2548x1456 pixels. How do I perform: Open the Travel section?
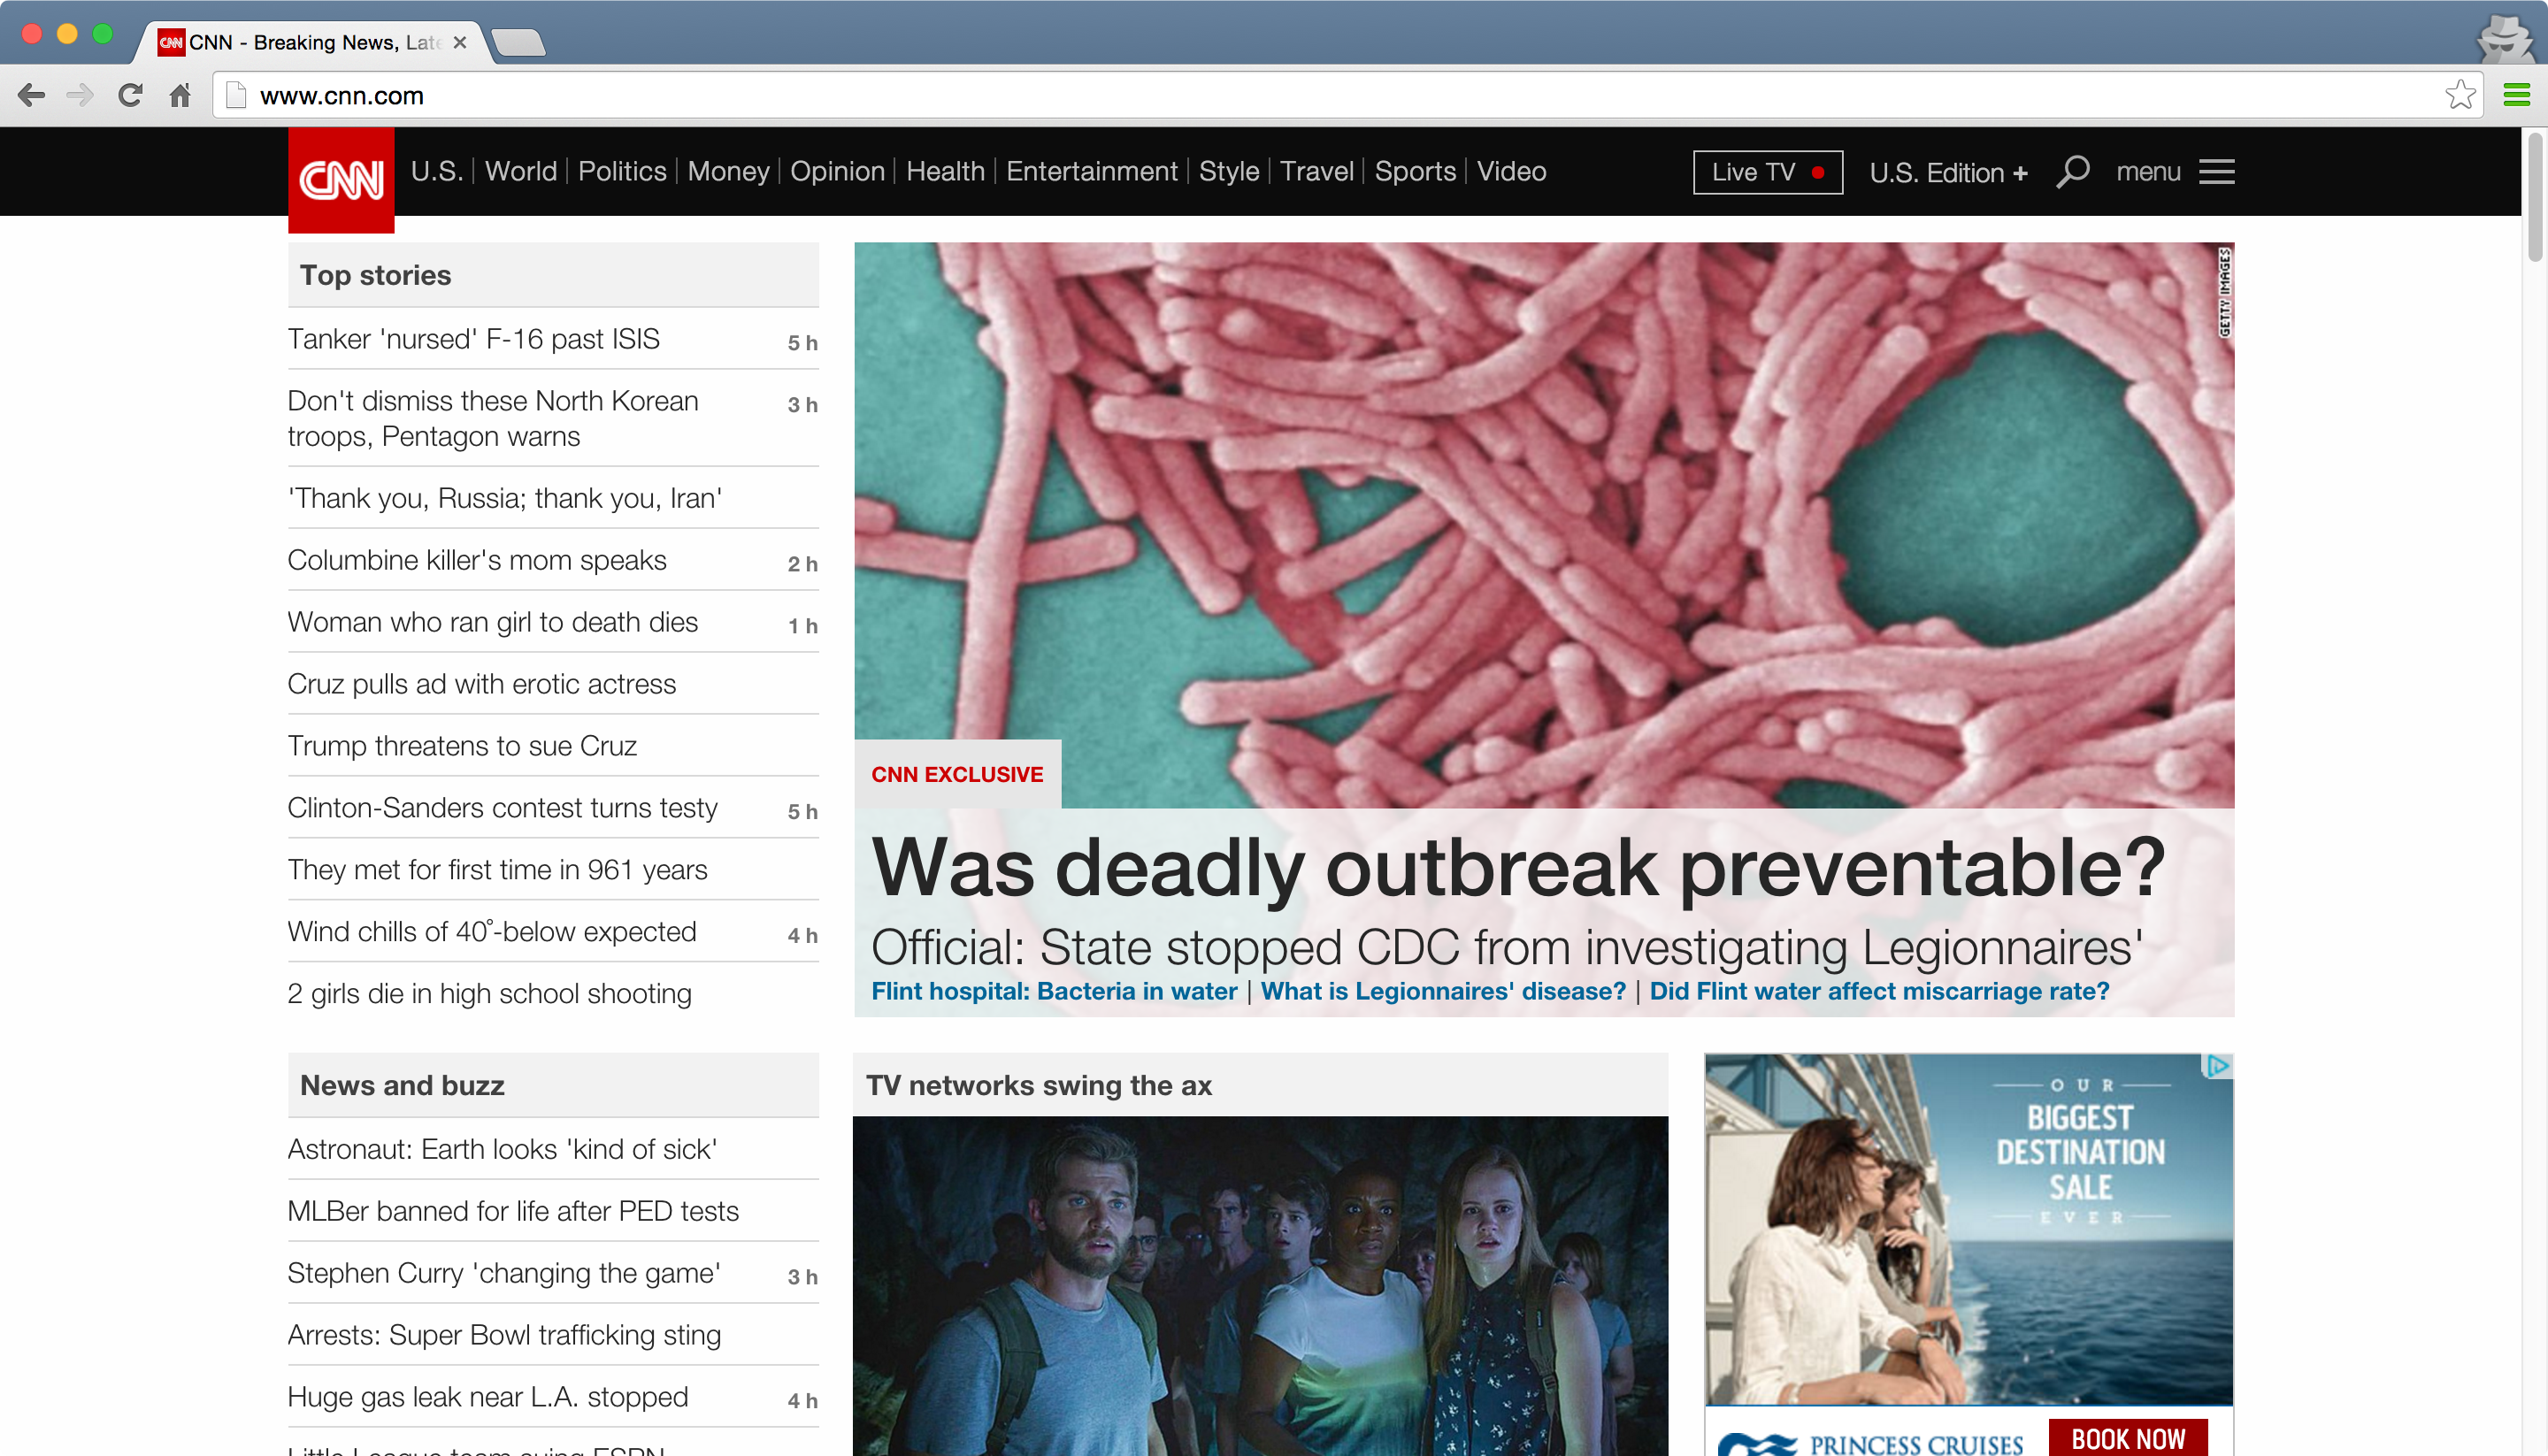pos(1316,171)
